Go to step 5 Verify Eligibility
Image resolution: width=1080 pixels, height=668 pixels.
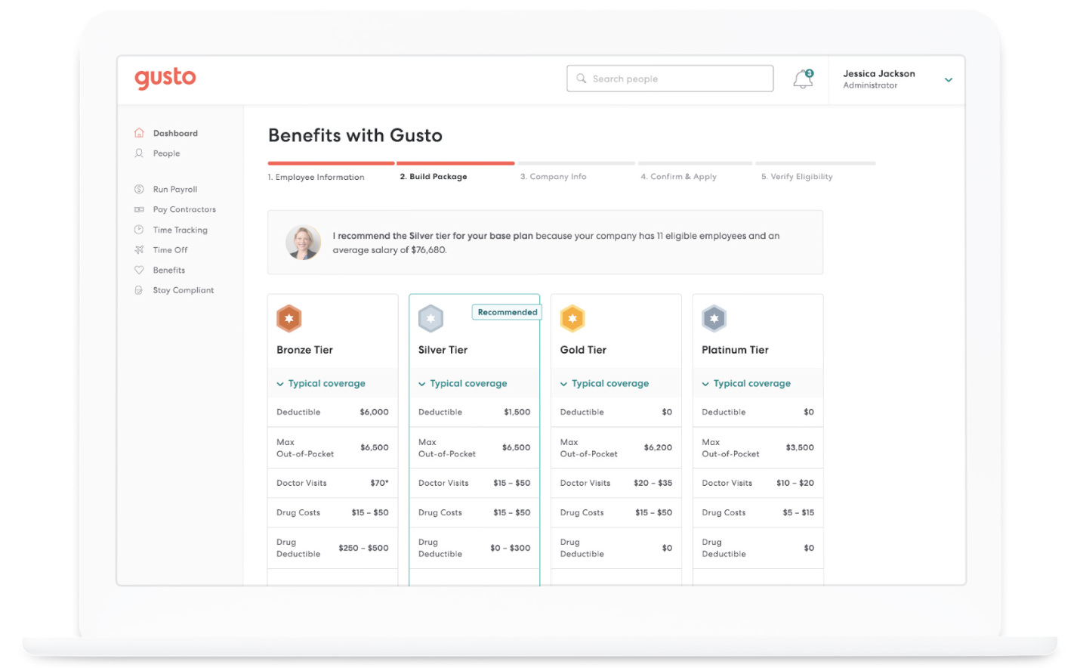[x=797, y=177]
